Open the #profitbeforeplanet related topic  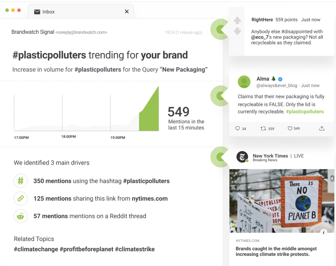[x=86, y=249]
